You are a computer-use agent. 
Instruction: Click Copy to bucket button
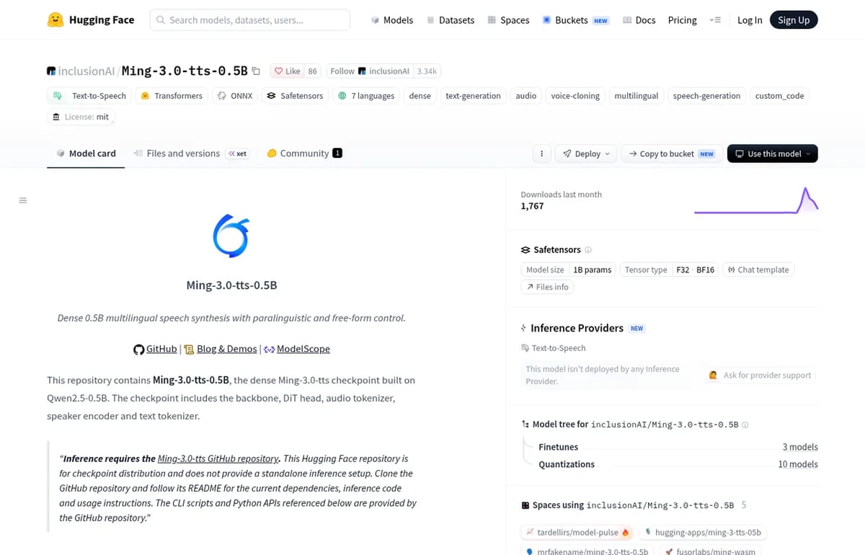[x=671, y=154]
